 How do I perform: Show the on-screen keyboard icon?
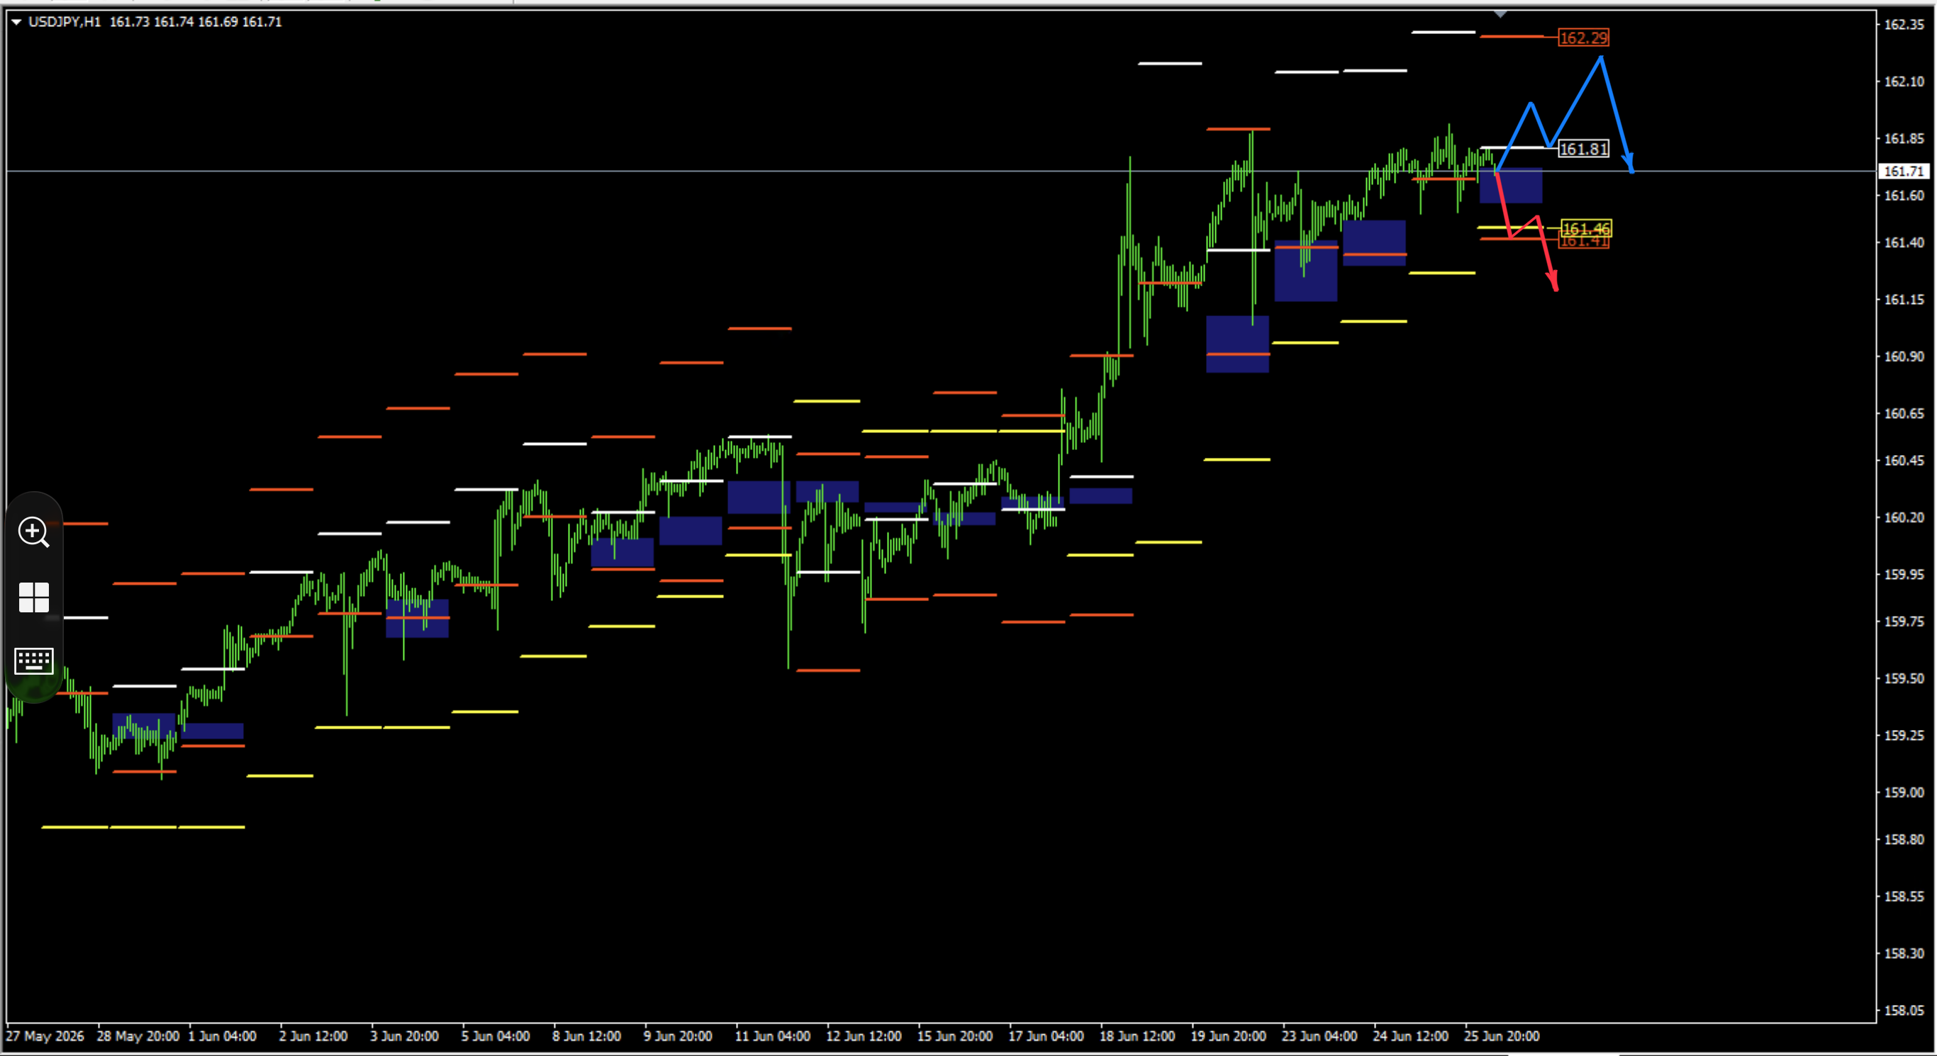tap(34, 661)
